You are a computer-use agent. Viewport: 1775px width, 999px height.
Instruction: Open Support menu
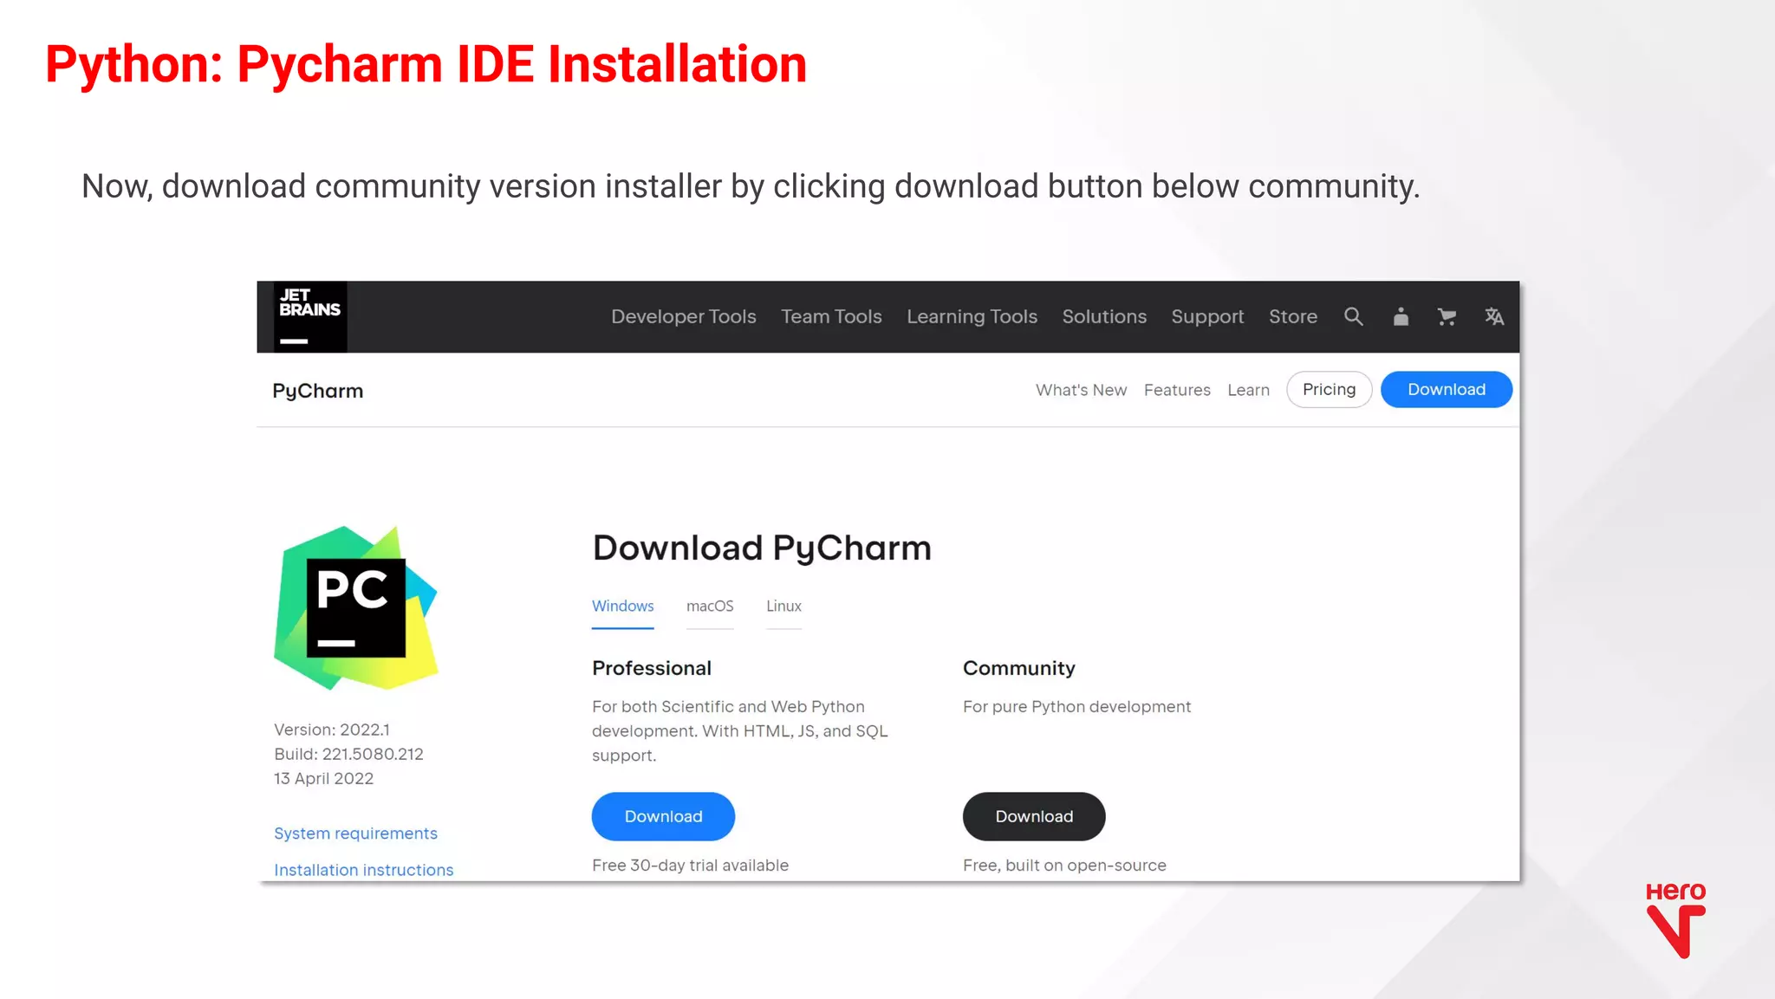pyautogui.click(x=1207, y=317)
